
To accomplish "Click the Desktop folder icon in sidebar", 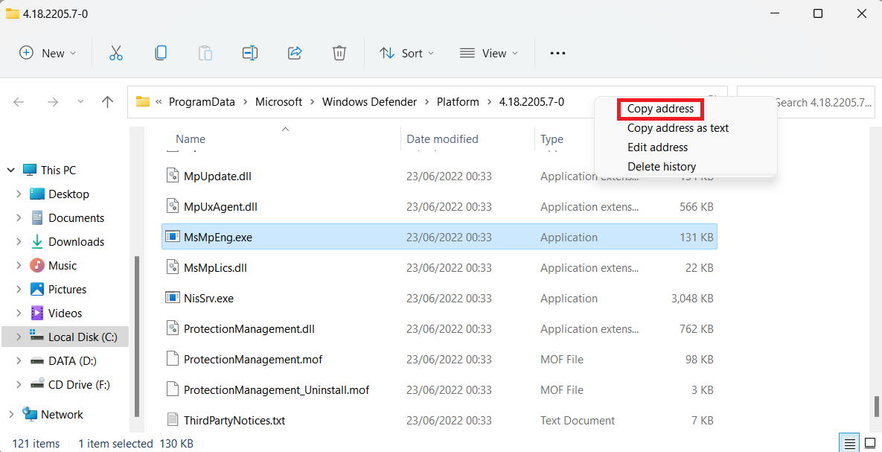I will (37, 194).
